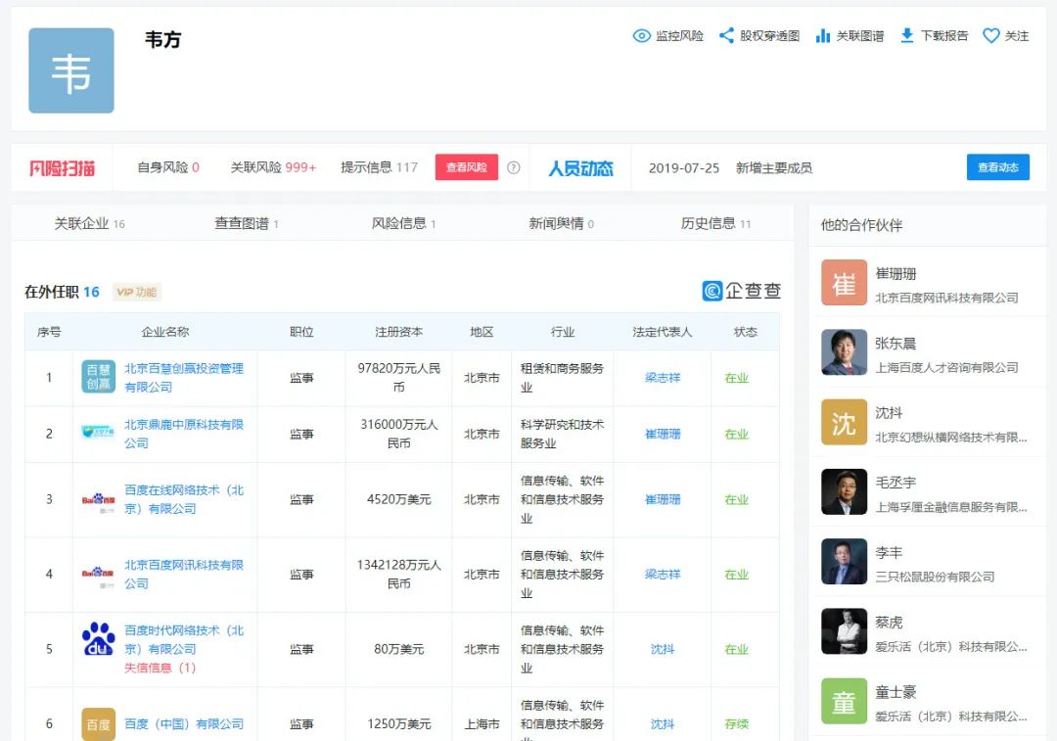Image resolution: width=1057 pixels, height=741 pixels.
Task: Click question mark help icon
Action: [x=513, y=167]
